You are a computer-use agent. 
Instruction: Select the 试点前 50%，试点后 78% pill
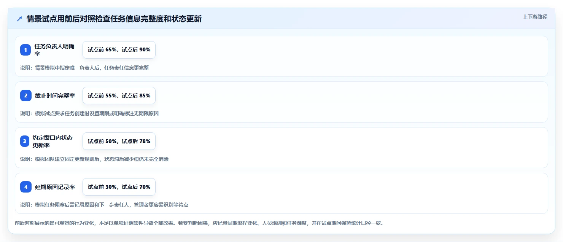click(x=119, y=141)
